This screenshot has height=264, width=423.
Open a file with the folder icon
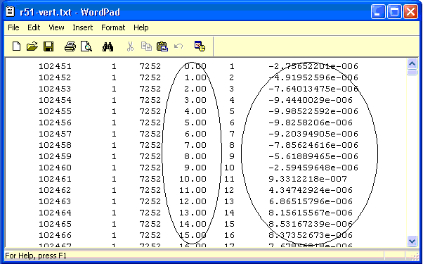click(x=32, y=46)
